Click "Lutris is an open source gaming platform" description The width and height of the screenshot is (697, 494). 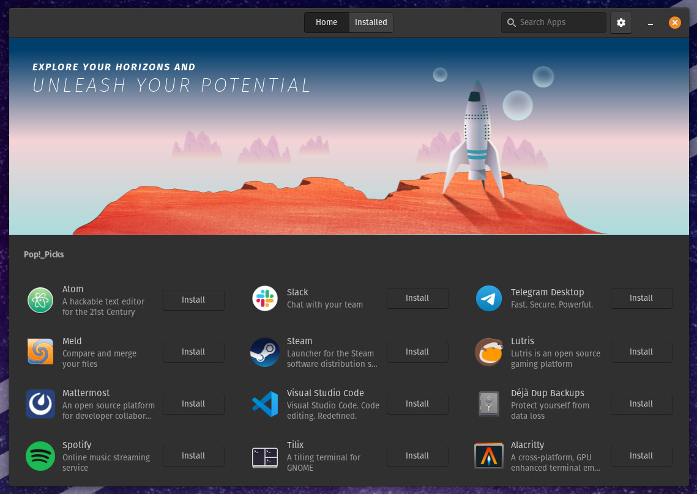pyautogui.click(x=555, y=358)
